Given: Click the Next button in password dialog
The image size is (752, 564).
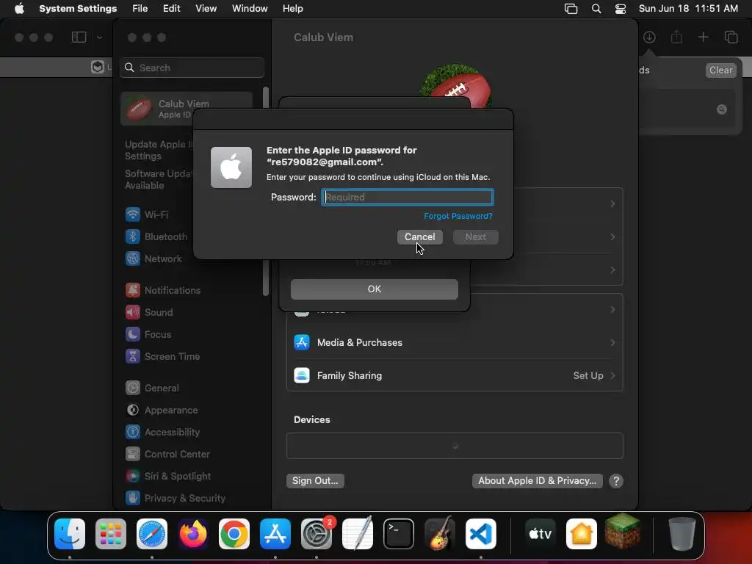Looking at the screenshot, I should (x=475, y=237).
